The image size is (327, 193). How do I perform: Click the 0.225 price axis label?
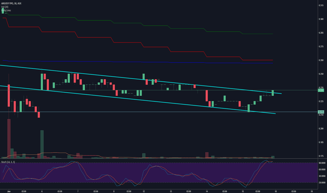tap(321, 101)
